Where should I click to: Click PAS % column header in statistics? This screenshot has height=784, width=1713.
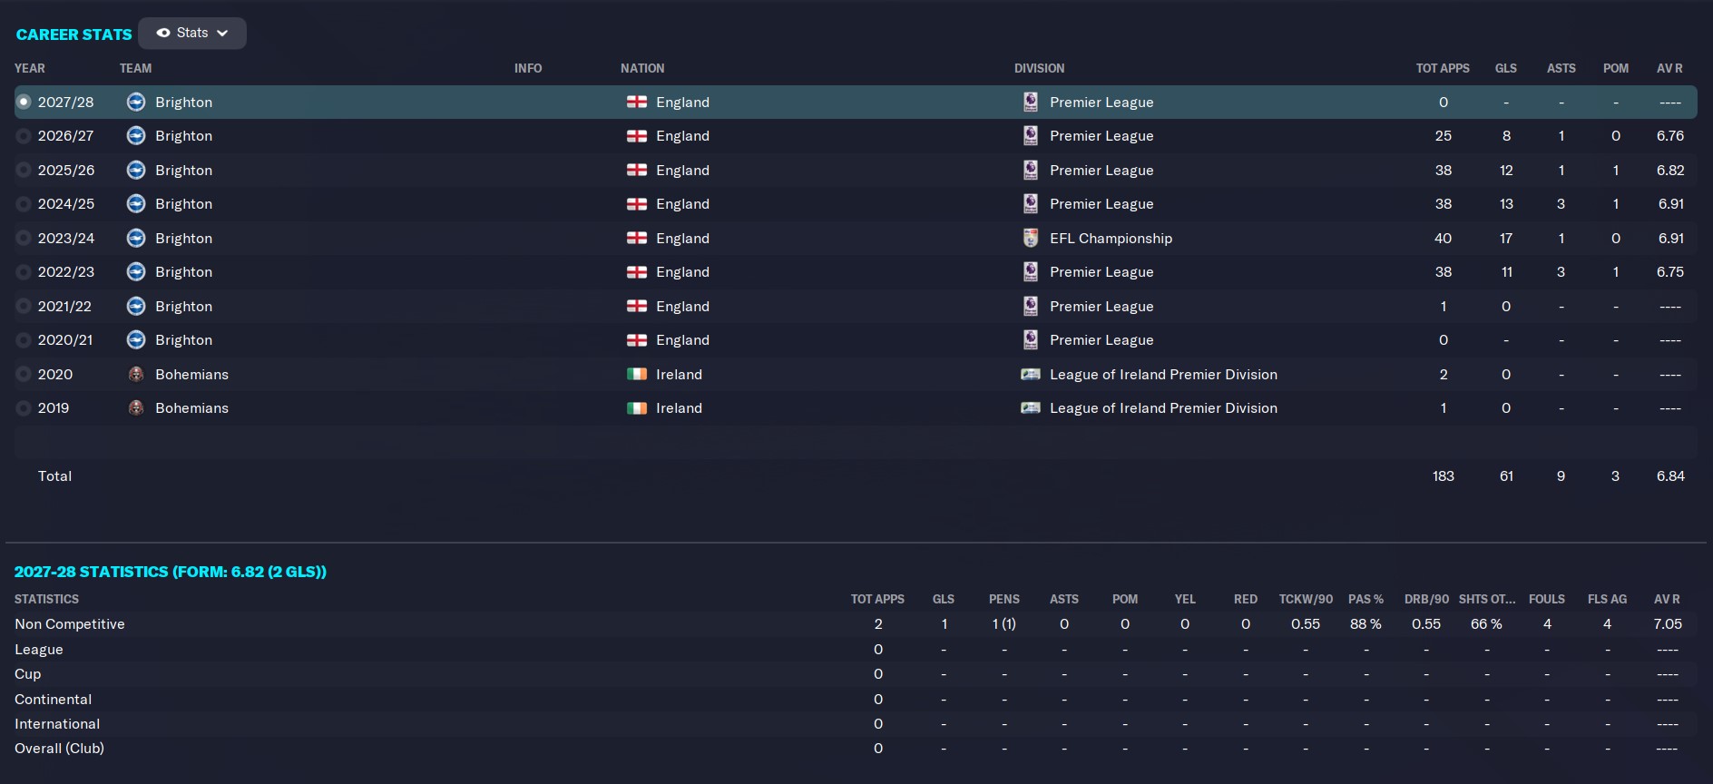(x=1366, y=599)
